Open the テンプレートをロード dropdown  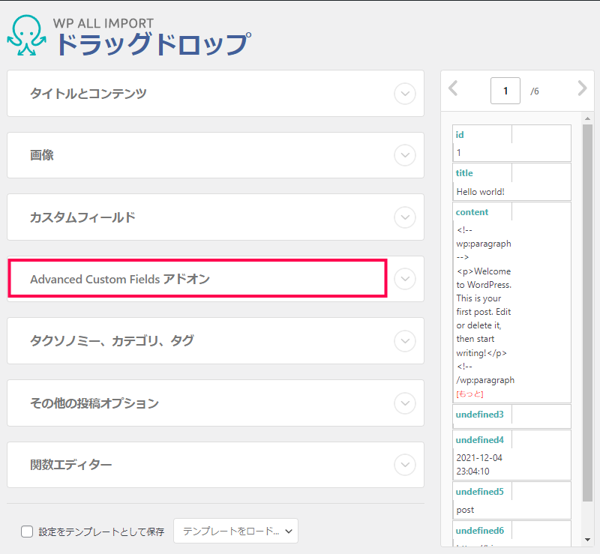235,531
